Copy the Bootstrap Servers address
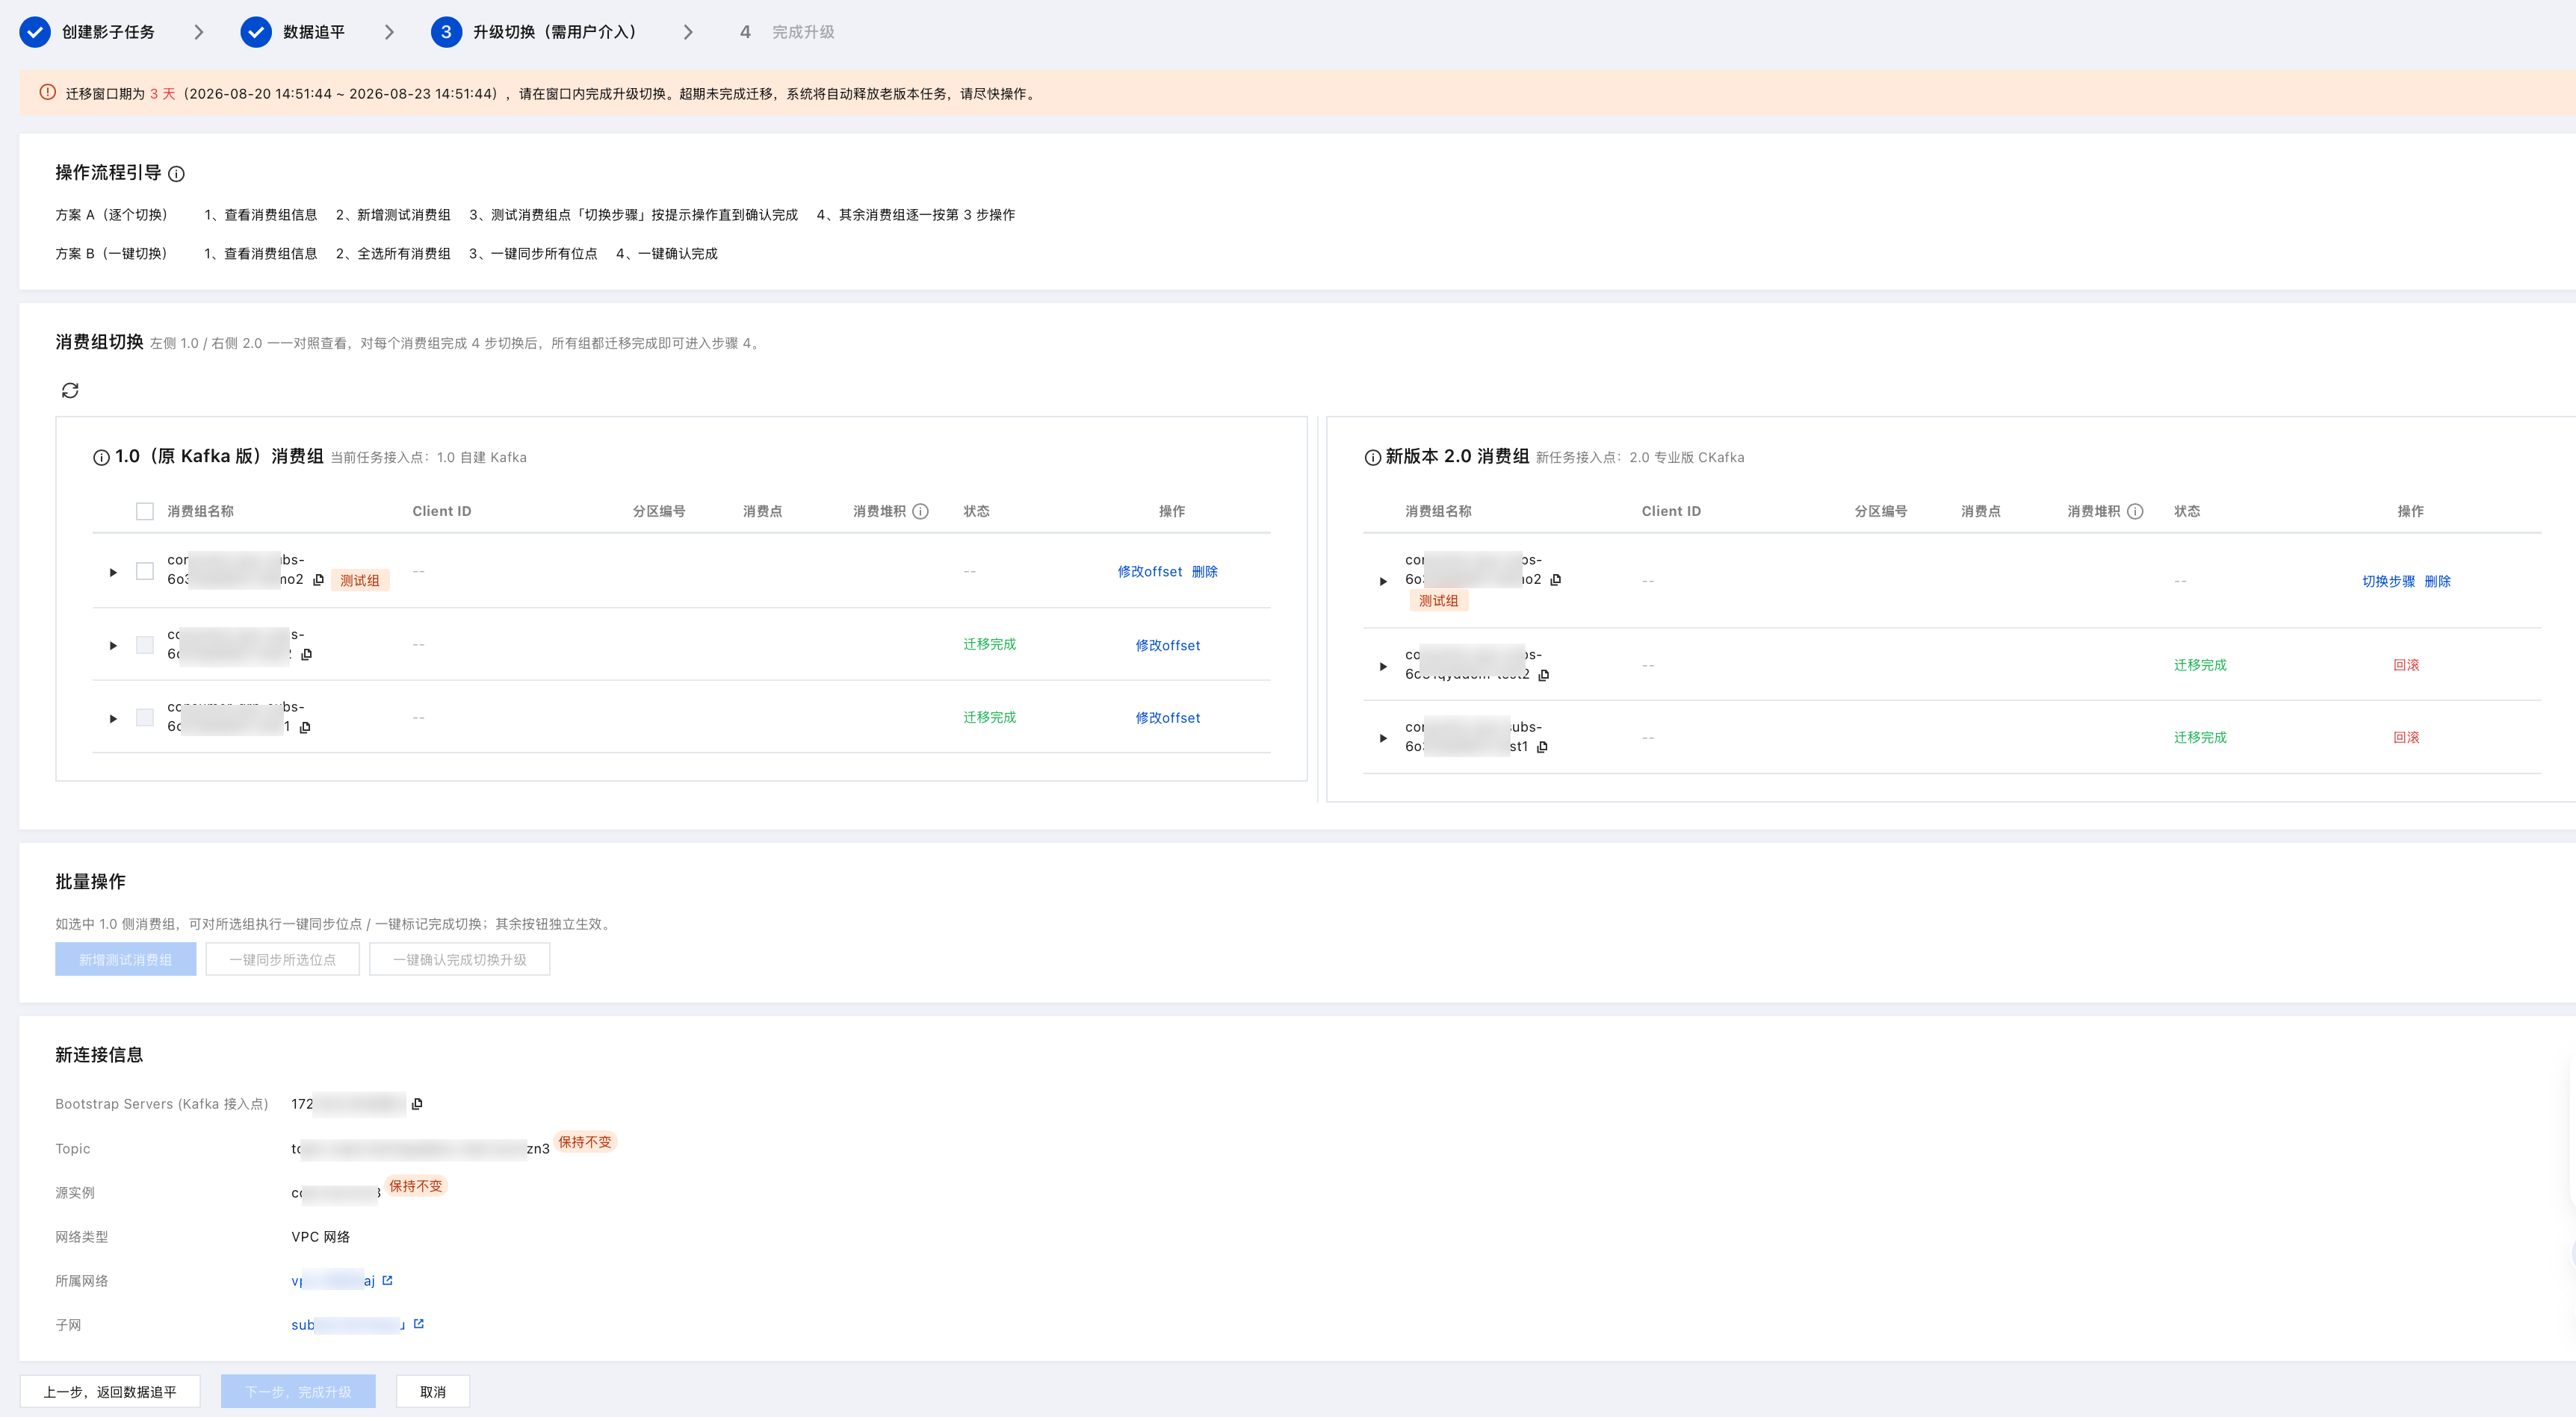The image size is (2576, 1417). [x=417, y=1104]
